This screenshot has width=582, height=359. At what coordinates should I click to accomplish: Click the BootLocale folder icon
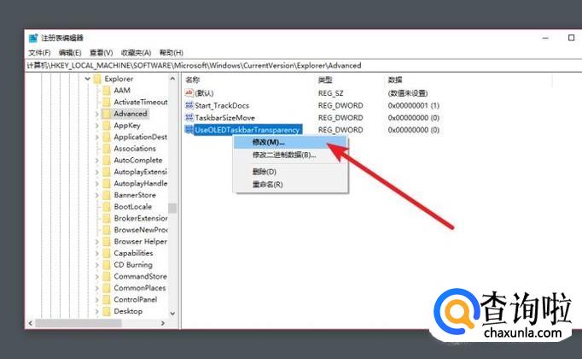coord(107,207)
